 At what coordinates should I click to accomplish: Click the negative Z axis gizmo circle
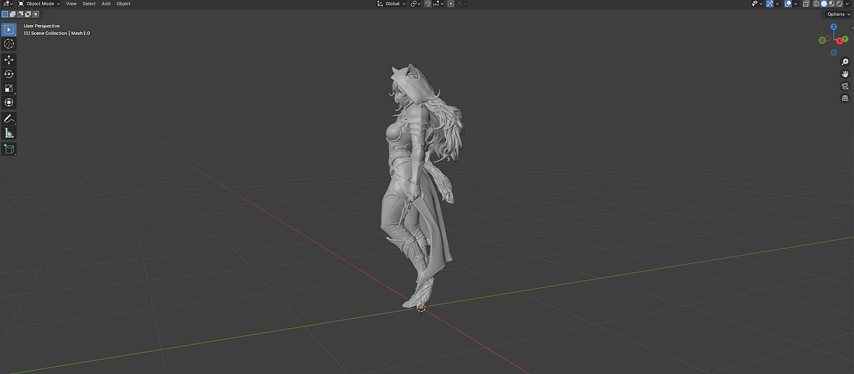(x=833, y=52)
